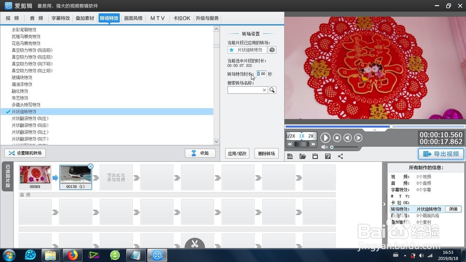Click the system tray volume icon
The image size is (466, 262).
click(x=421, y=255)
